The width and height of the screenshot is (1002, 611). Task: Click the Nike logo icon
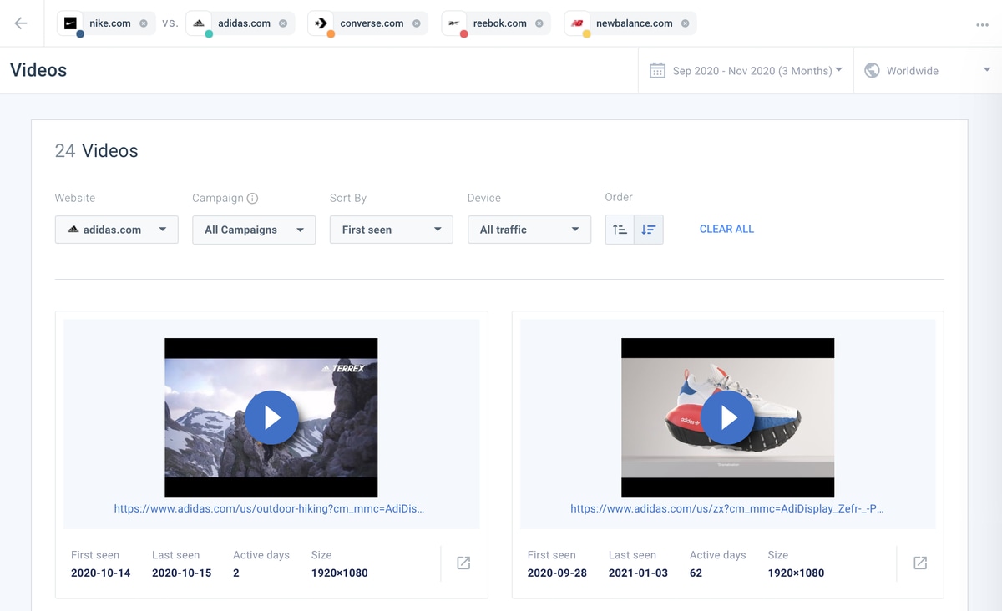71,23
